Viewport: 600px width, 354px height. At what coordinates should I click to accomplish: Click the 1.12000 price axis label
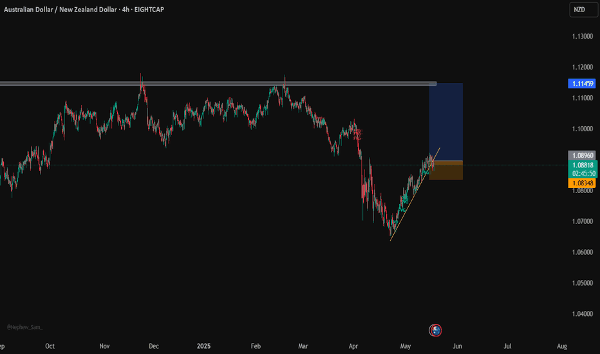click(583, 67)
